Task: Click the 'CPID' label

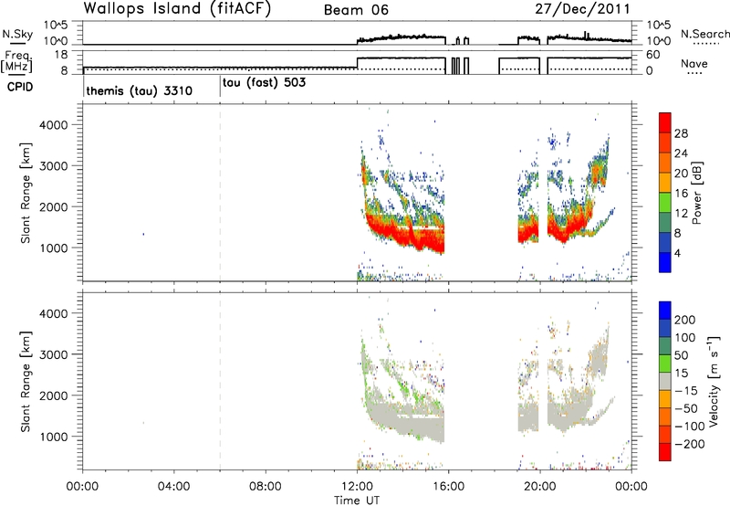Action: pyautogui.click(x=20, y=87)
